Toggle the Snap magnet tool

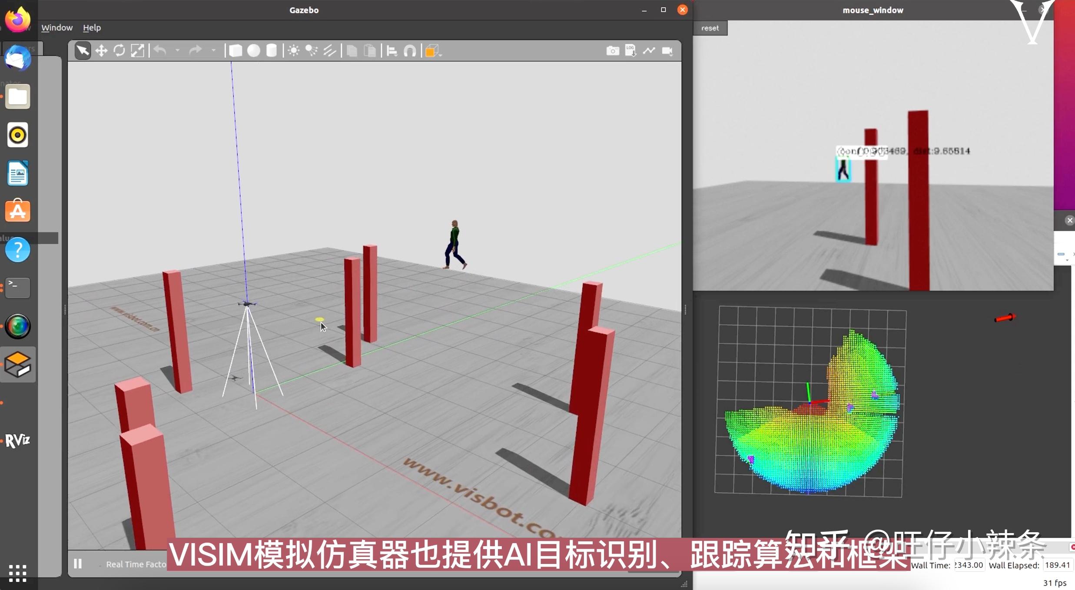pos(410,51)
